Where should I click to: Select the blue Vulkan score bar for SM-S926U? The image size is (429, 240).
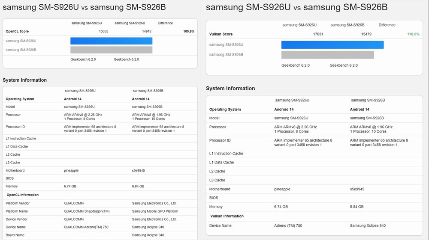[332, 44]
